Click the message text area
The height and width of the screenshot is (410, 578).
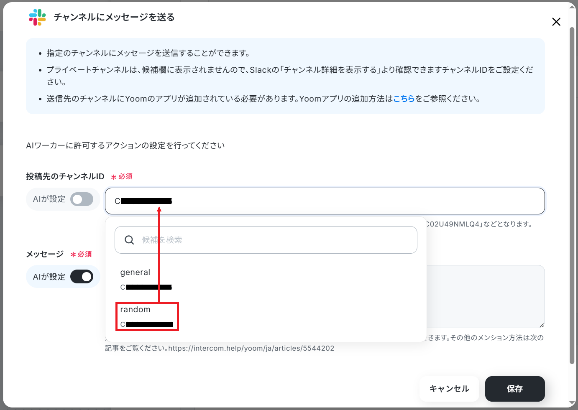pos(486,296)
